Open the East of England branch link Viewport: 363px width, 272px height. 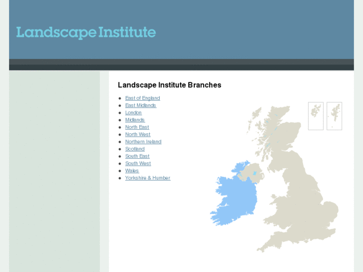(x=143, y=98)
